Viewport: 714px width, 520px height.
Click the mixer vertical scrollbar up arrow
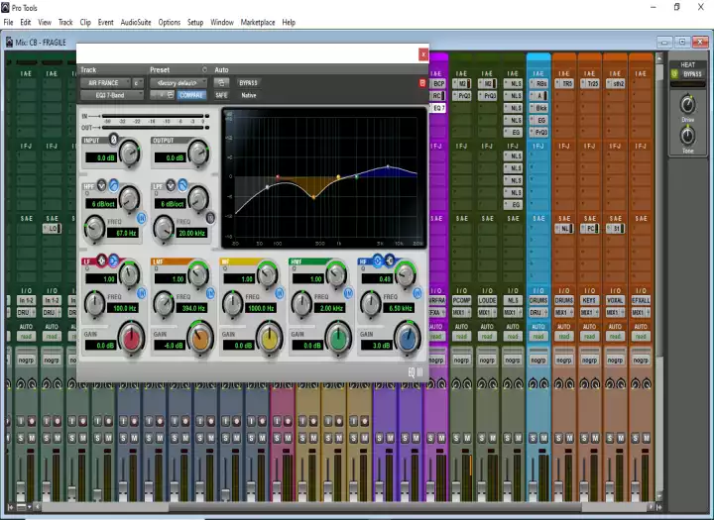tap(658, 57)
